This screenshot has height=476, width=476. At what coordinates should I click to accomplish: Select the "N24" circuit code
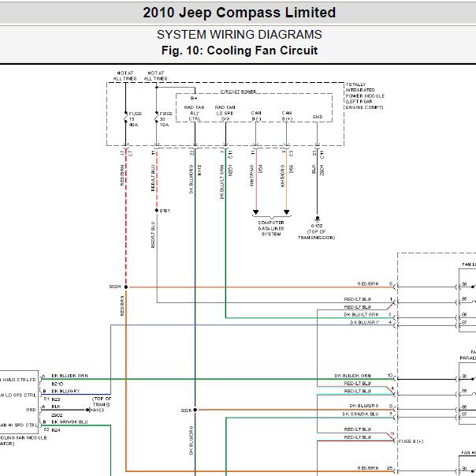point(56,430)
